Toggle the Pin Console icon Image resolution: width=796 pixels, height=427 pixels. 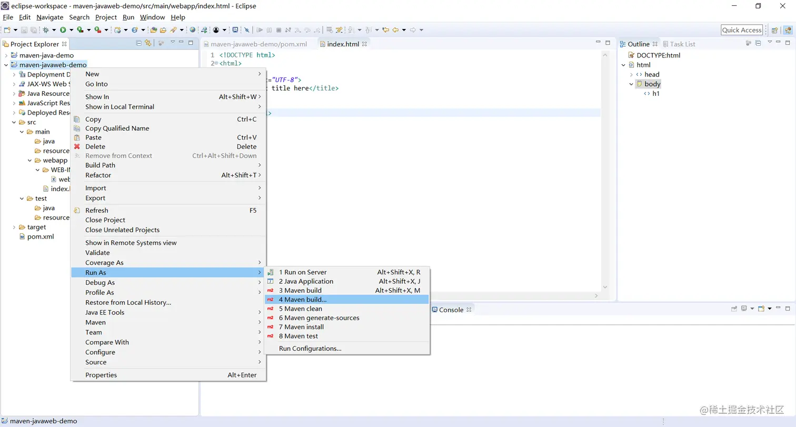(734, 309)
